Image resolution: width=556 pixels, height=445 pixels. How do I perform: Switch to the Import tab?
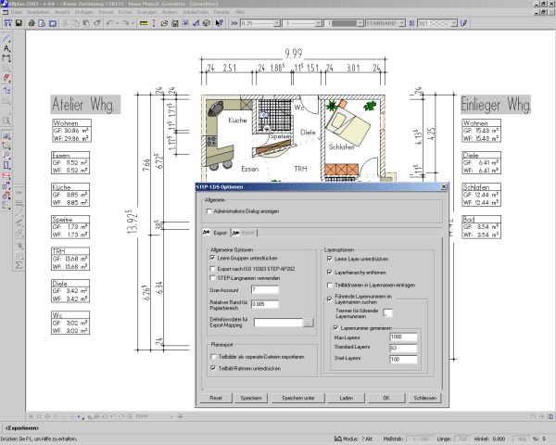point(244,233)
